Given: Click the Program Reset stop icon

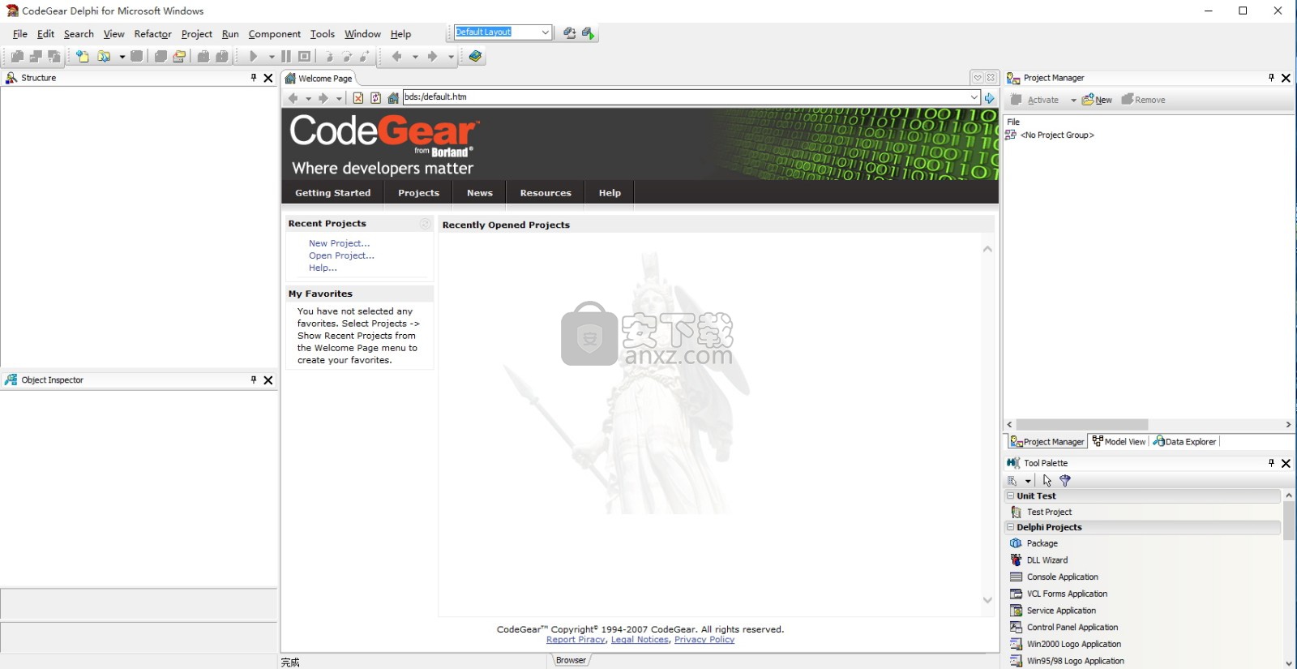Looking at the screenshot, I should 304,56.
